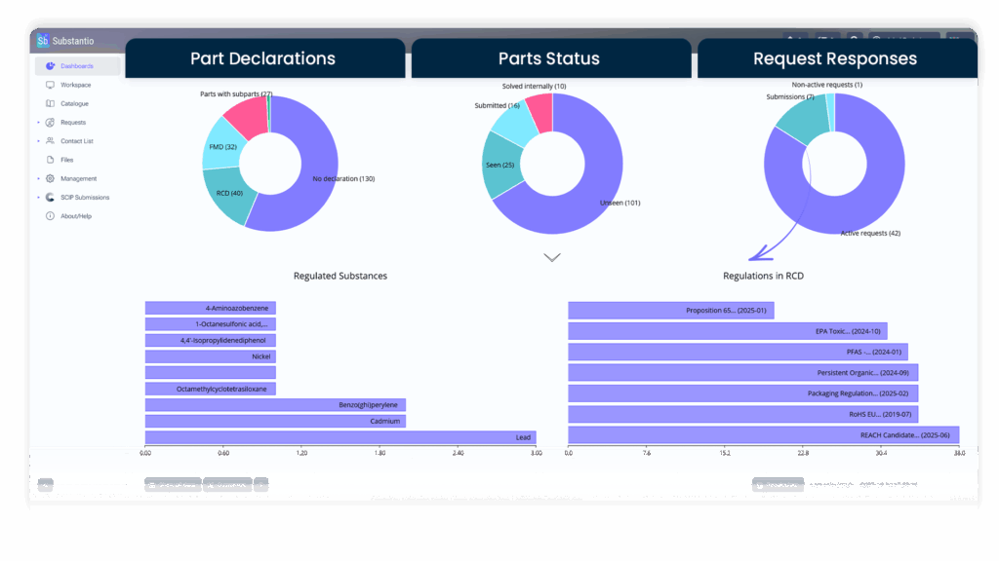Image resolution: width=999 pixels, height=561 pixels.
Task: Click the Requests icon in the sidebar
Action: (x=50, y=122)
